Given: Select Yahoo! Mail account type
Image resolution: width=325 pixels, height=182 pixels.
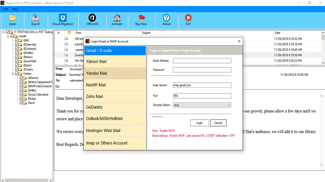Looking at the screenshot, I should [115, 61].
